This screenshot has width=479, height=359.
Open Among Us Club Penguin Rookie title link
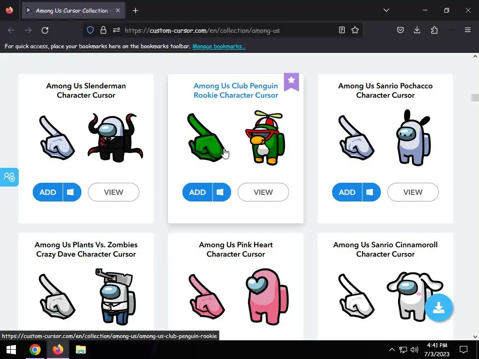click(x=236, y=90)
